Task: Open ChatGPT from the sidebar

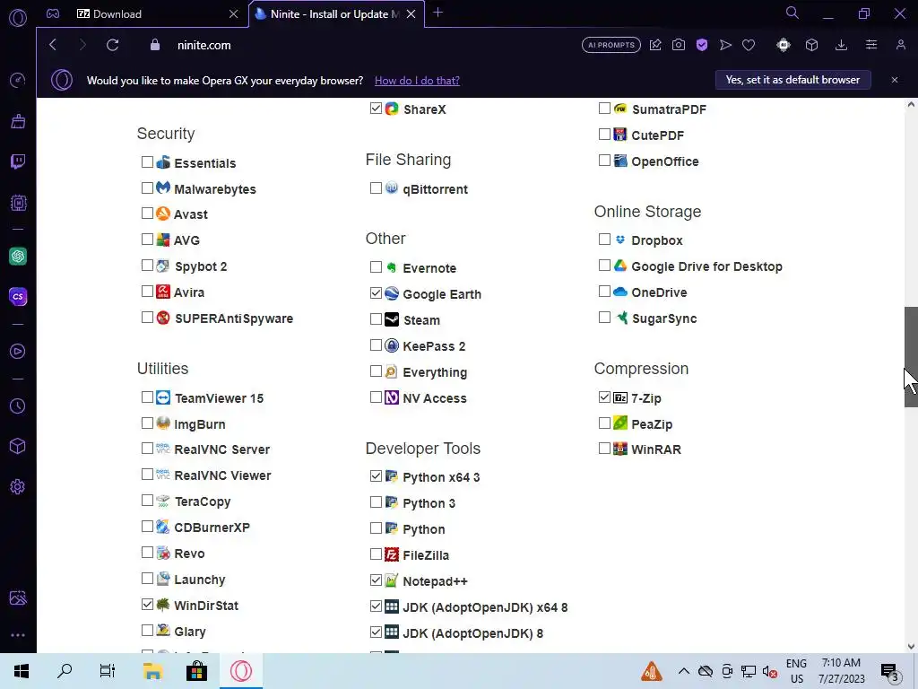Action: pyautogui.click(x=18, y=256)
